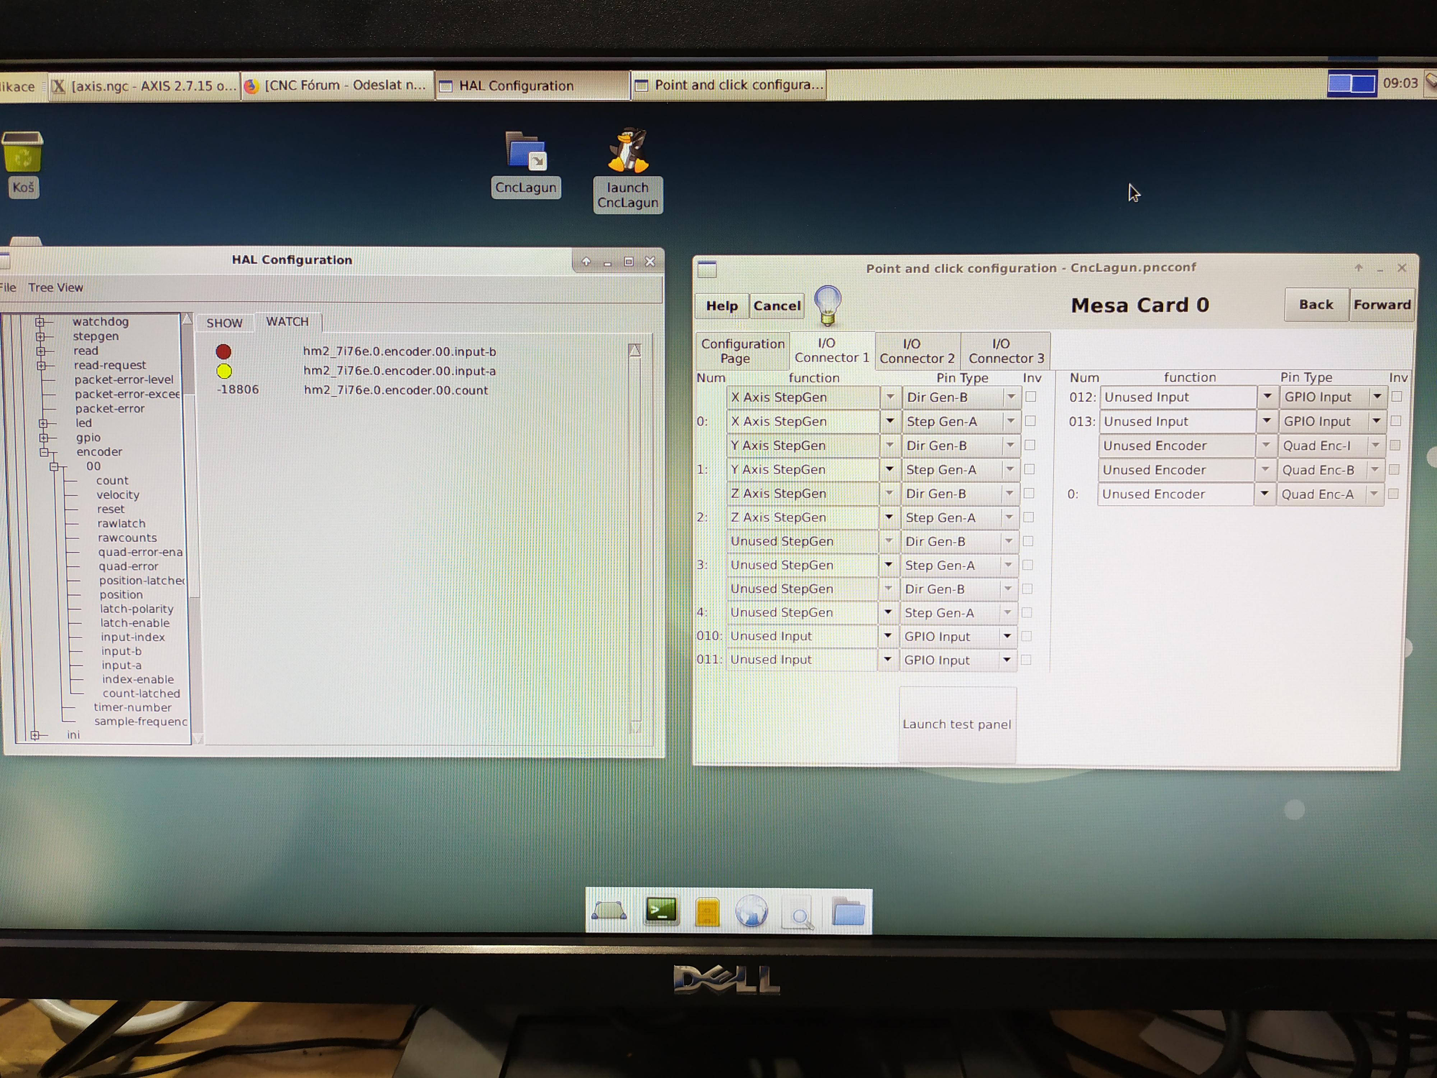Open the web browser globe dock icon
The height and width of the screenshot is (1078, 1437).
751,912
